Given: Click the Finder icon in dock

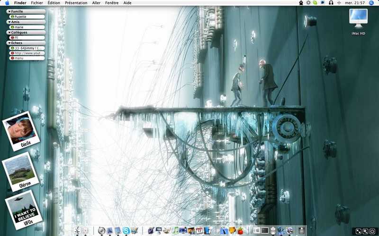Looking at the screenshot, I should pos(78,230).
